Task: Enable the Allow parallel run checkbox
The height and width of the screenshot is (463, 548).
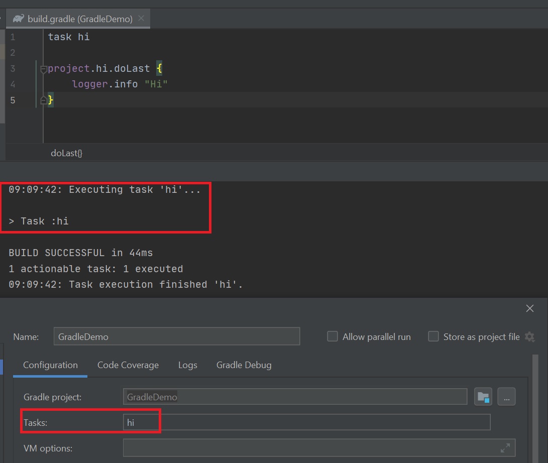Action: (x=333, y=336)
